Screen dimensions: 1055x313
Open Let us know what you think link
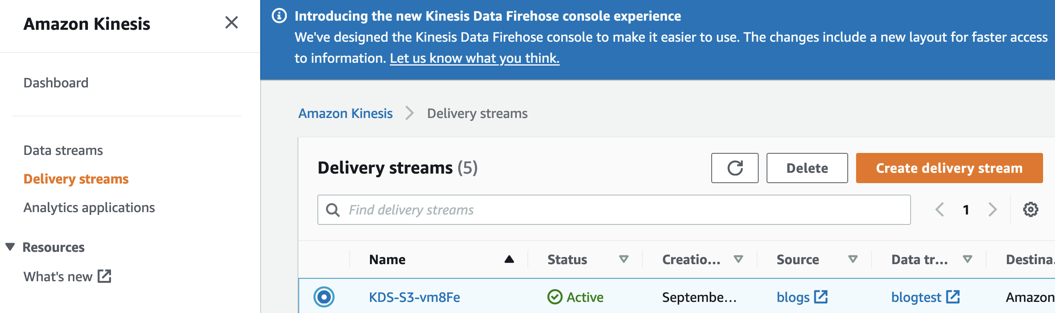pos(474,58)
